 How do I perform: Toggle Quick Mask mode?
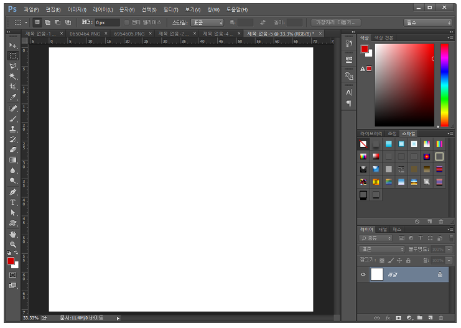pos(12,274)
